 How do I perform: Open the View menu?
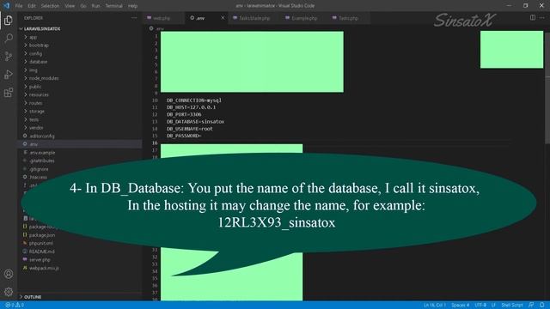70,6
